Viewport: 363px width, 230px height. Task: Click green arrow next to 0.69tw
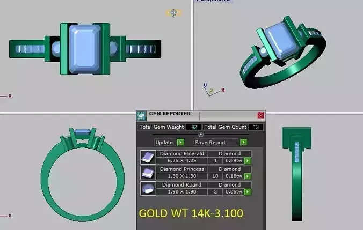[x=248, y=161]
